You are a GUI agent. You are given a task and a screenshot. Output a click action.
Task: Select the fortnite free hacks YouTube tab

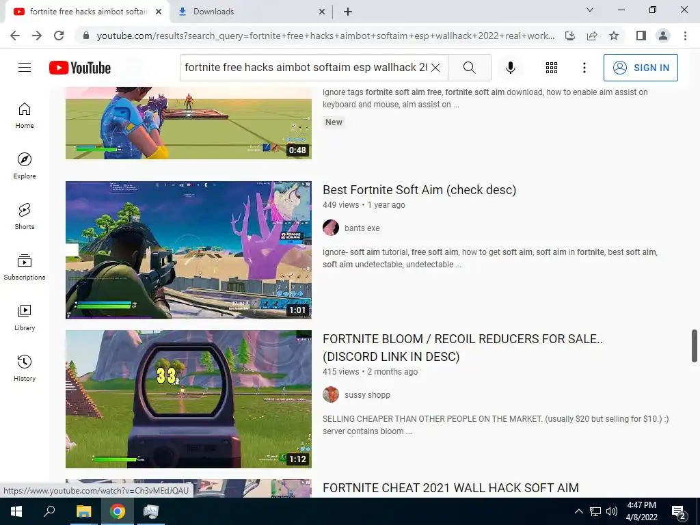click(x=88, y=12)
